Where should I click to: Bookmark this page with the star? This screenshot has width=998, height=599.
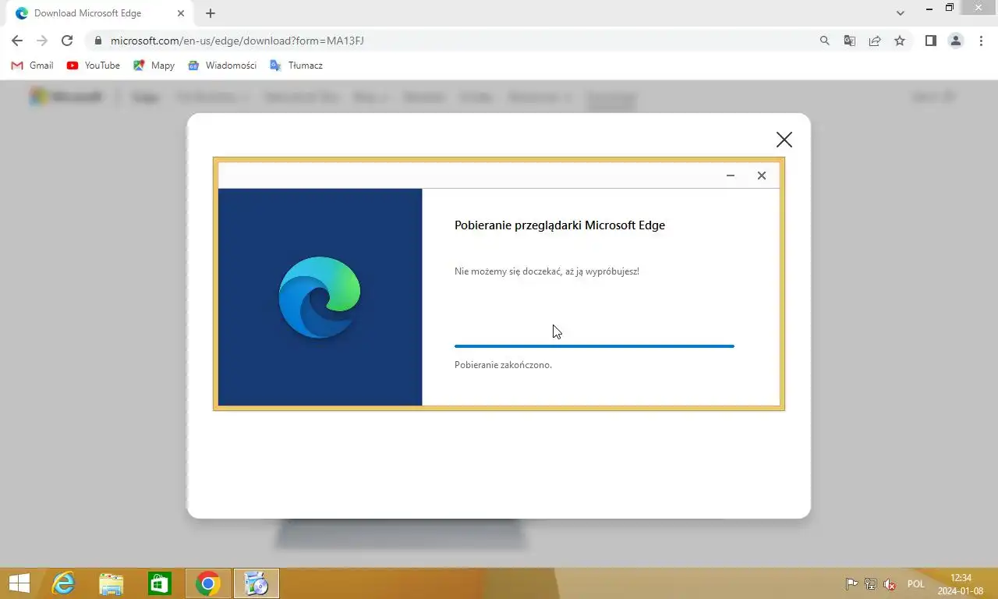click(900, 41)
